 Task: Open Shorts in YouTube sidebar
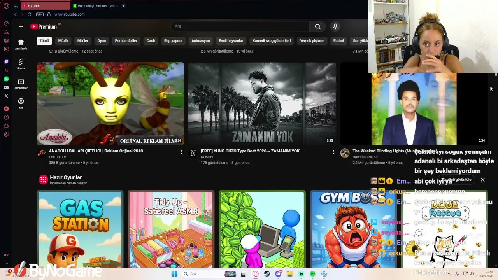pos(21,64)
